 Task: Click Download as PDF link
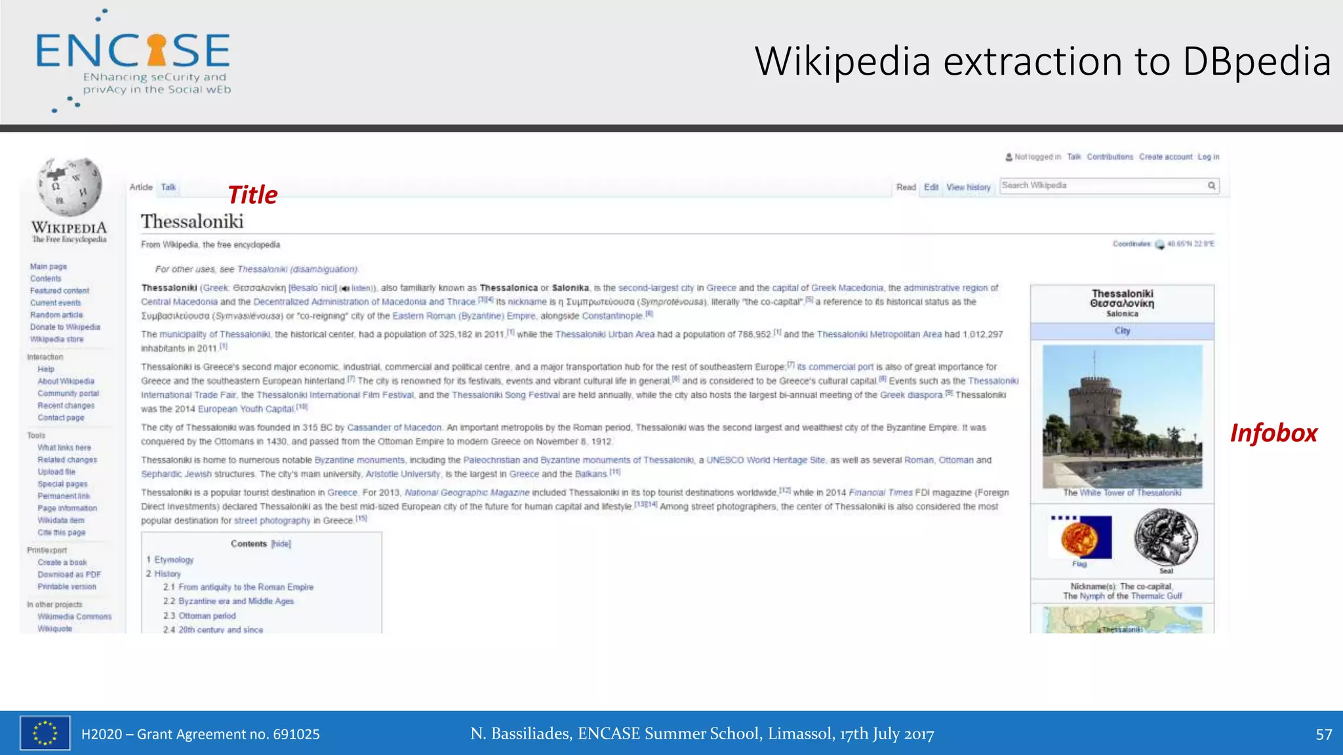69,575
